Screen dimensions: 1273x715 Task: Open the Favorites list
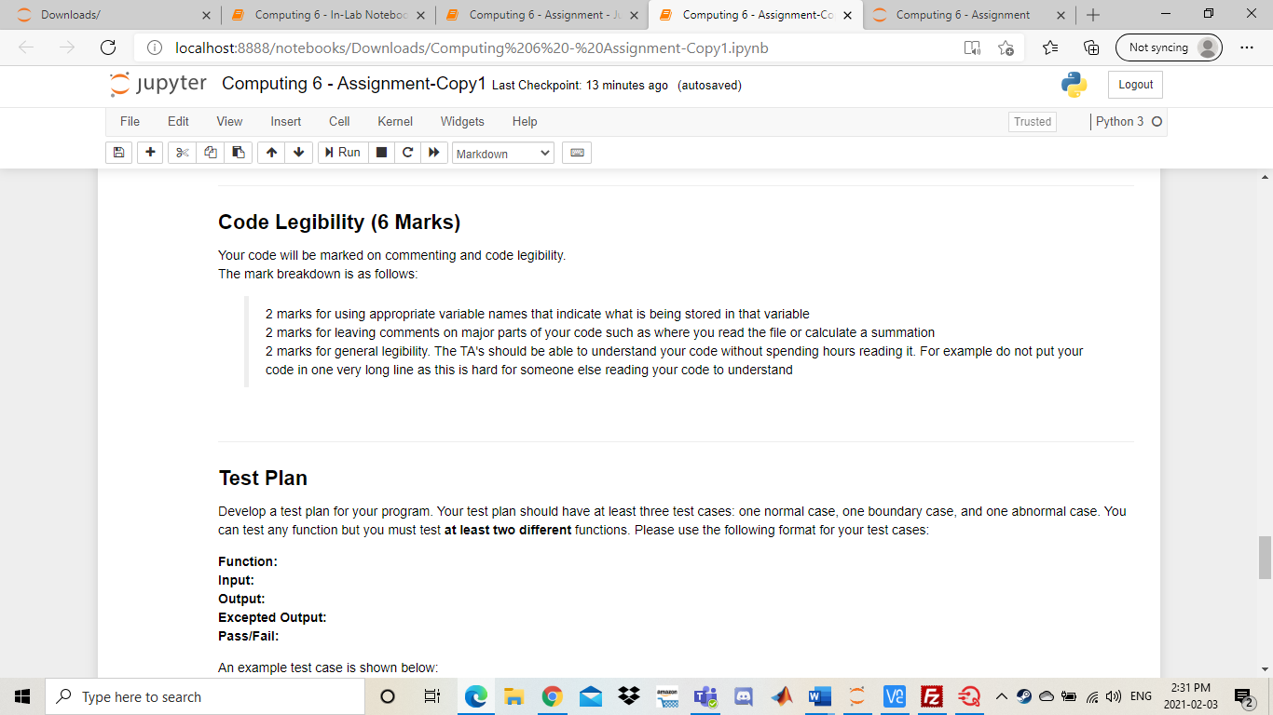pos(1050,47)
